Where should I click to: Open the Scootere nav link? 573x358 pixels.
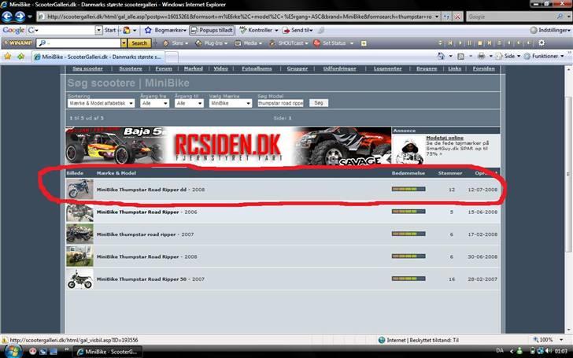pos(131,68)
